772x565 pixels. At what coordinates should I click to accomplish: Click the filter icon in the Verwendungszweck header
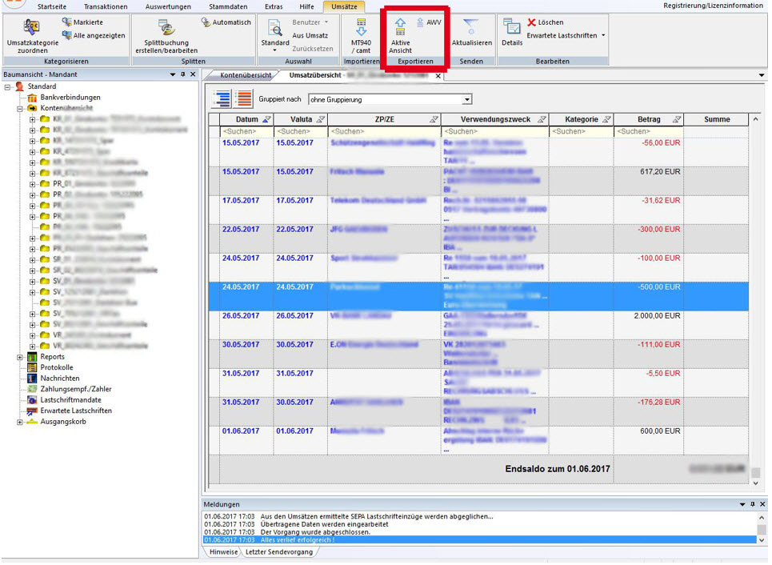pyautogui.click(x=542, y=119)
